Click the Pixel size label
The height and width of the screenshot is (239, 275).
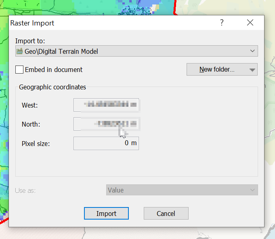(36, 143)
